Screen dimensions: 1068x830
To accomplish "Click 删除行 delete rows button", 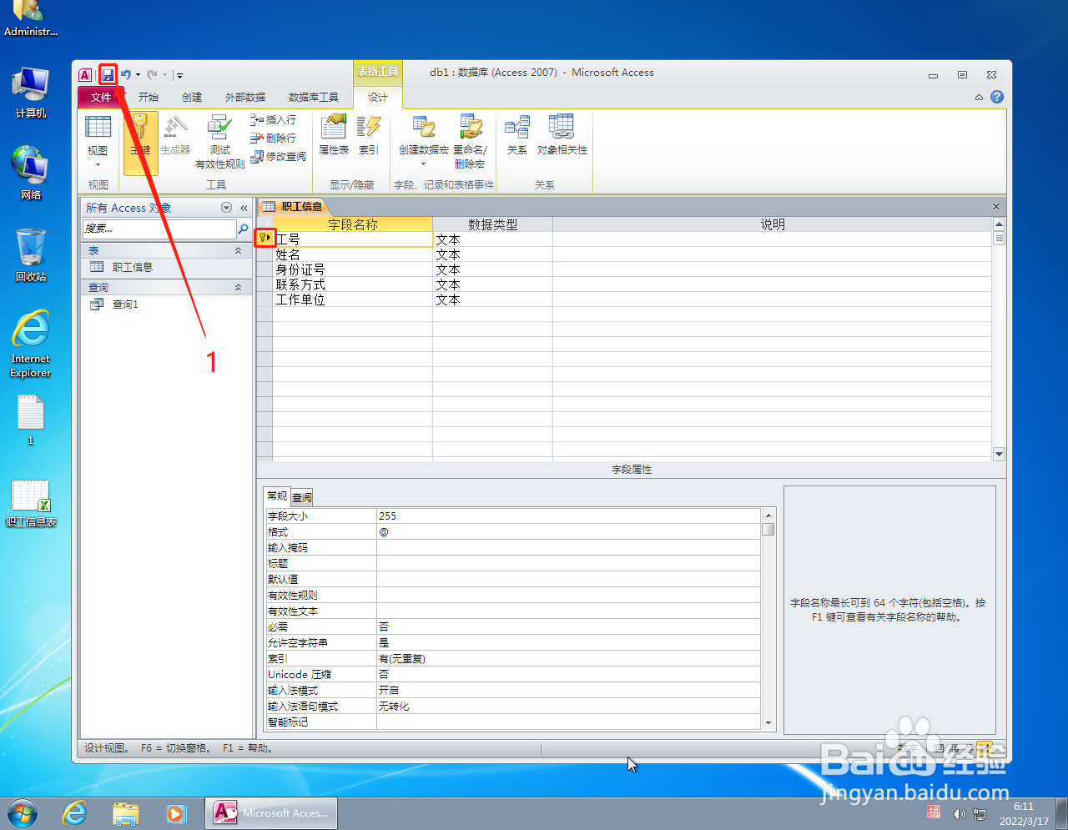I will pyautogui.click(x=274, y=138).
